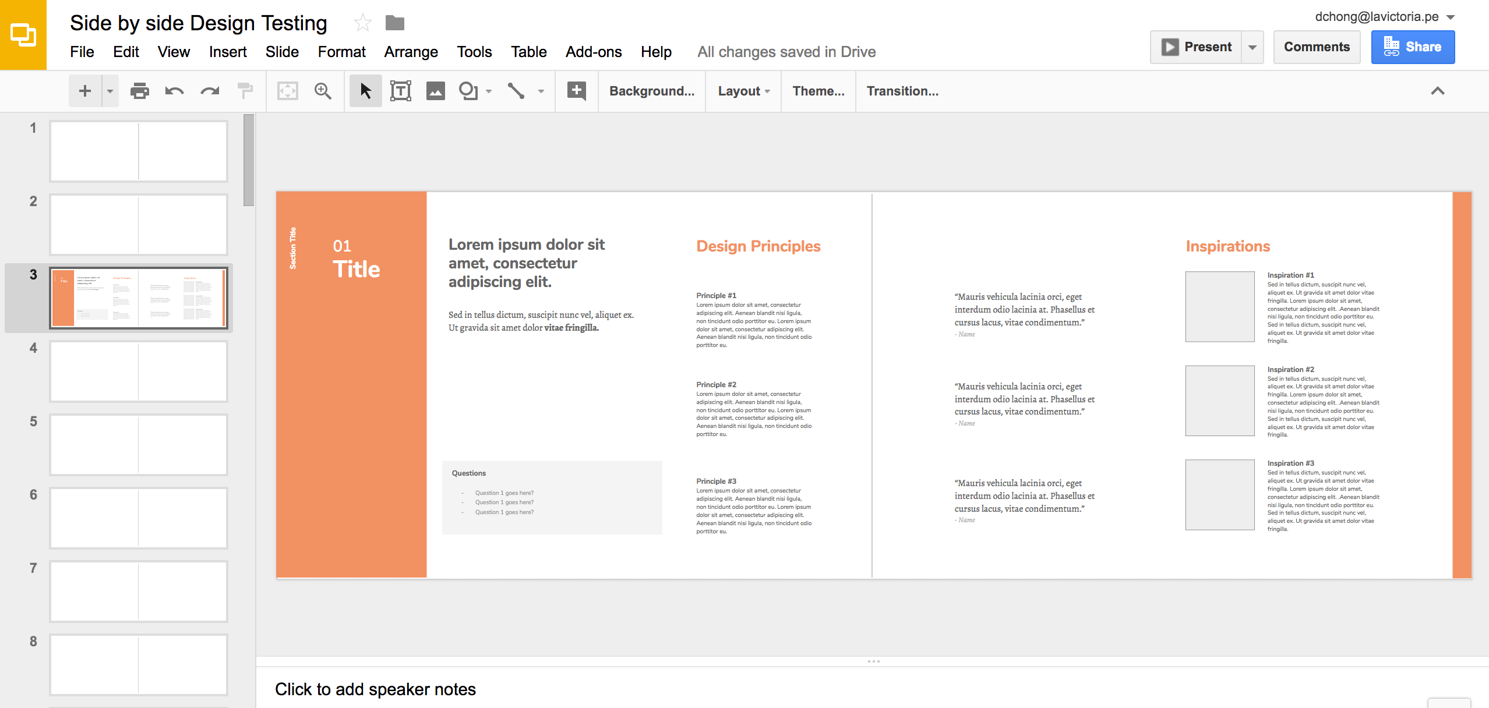Click the Theme button
1489x708 pixels.
coord(818,92)
